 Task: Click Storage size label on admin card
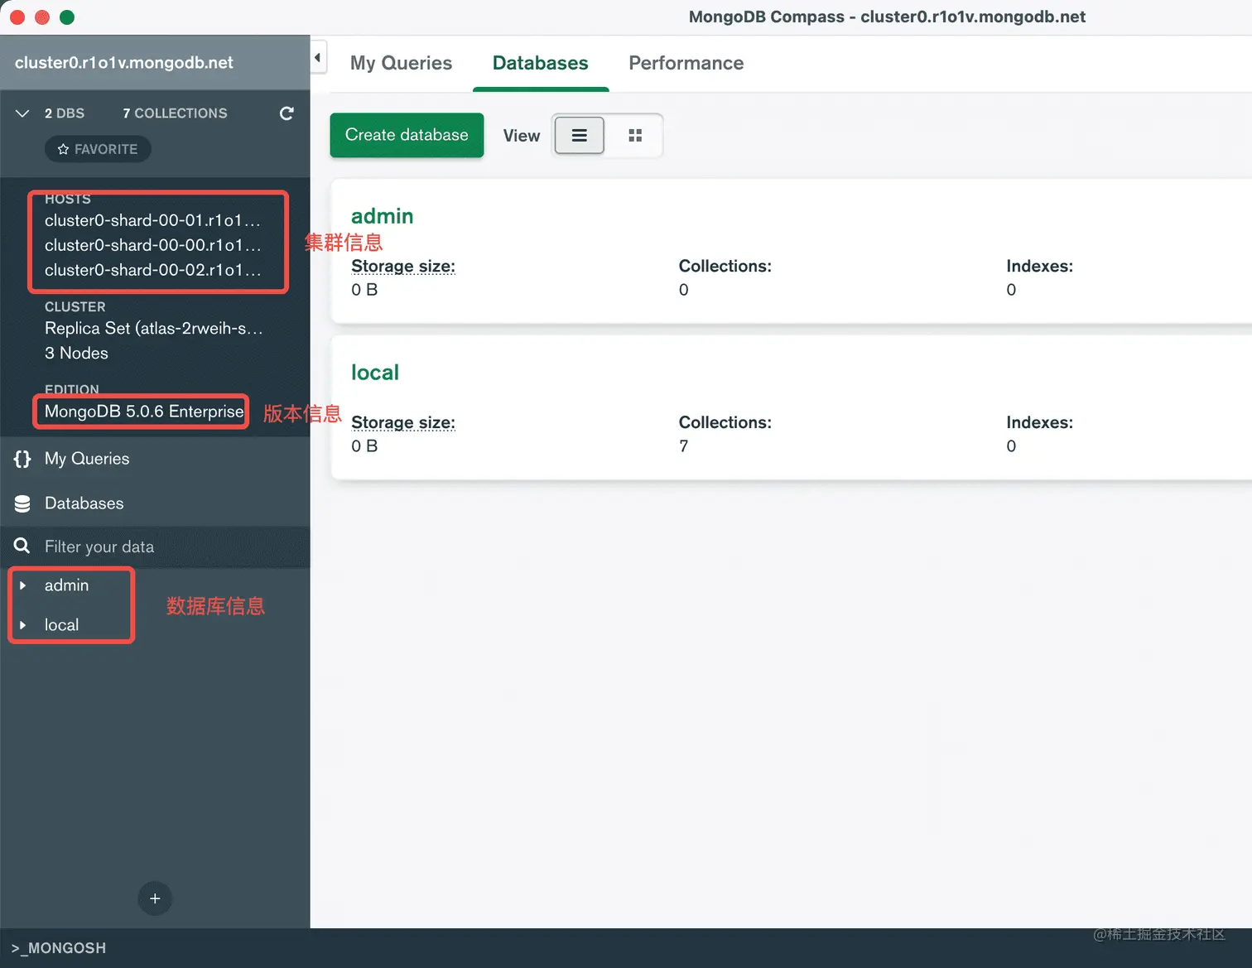(x=403, y=267)
